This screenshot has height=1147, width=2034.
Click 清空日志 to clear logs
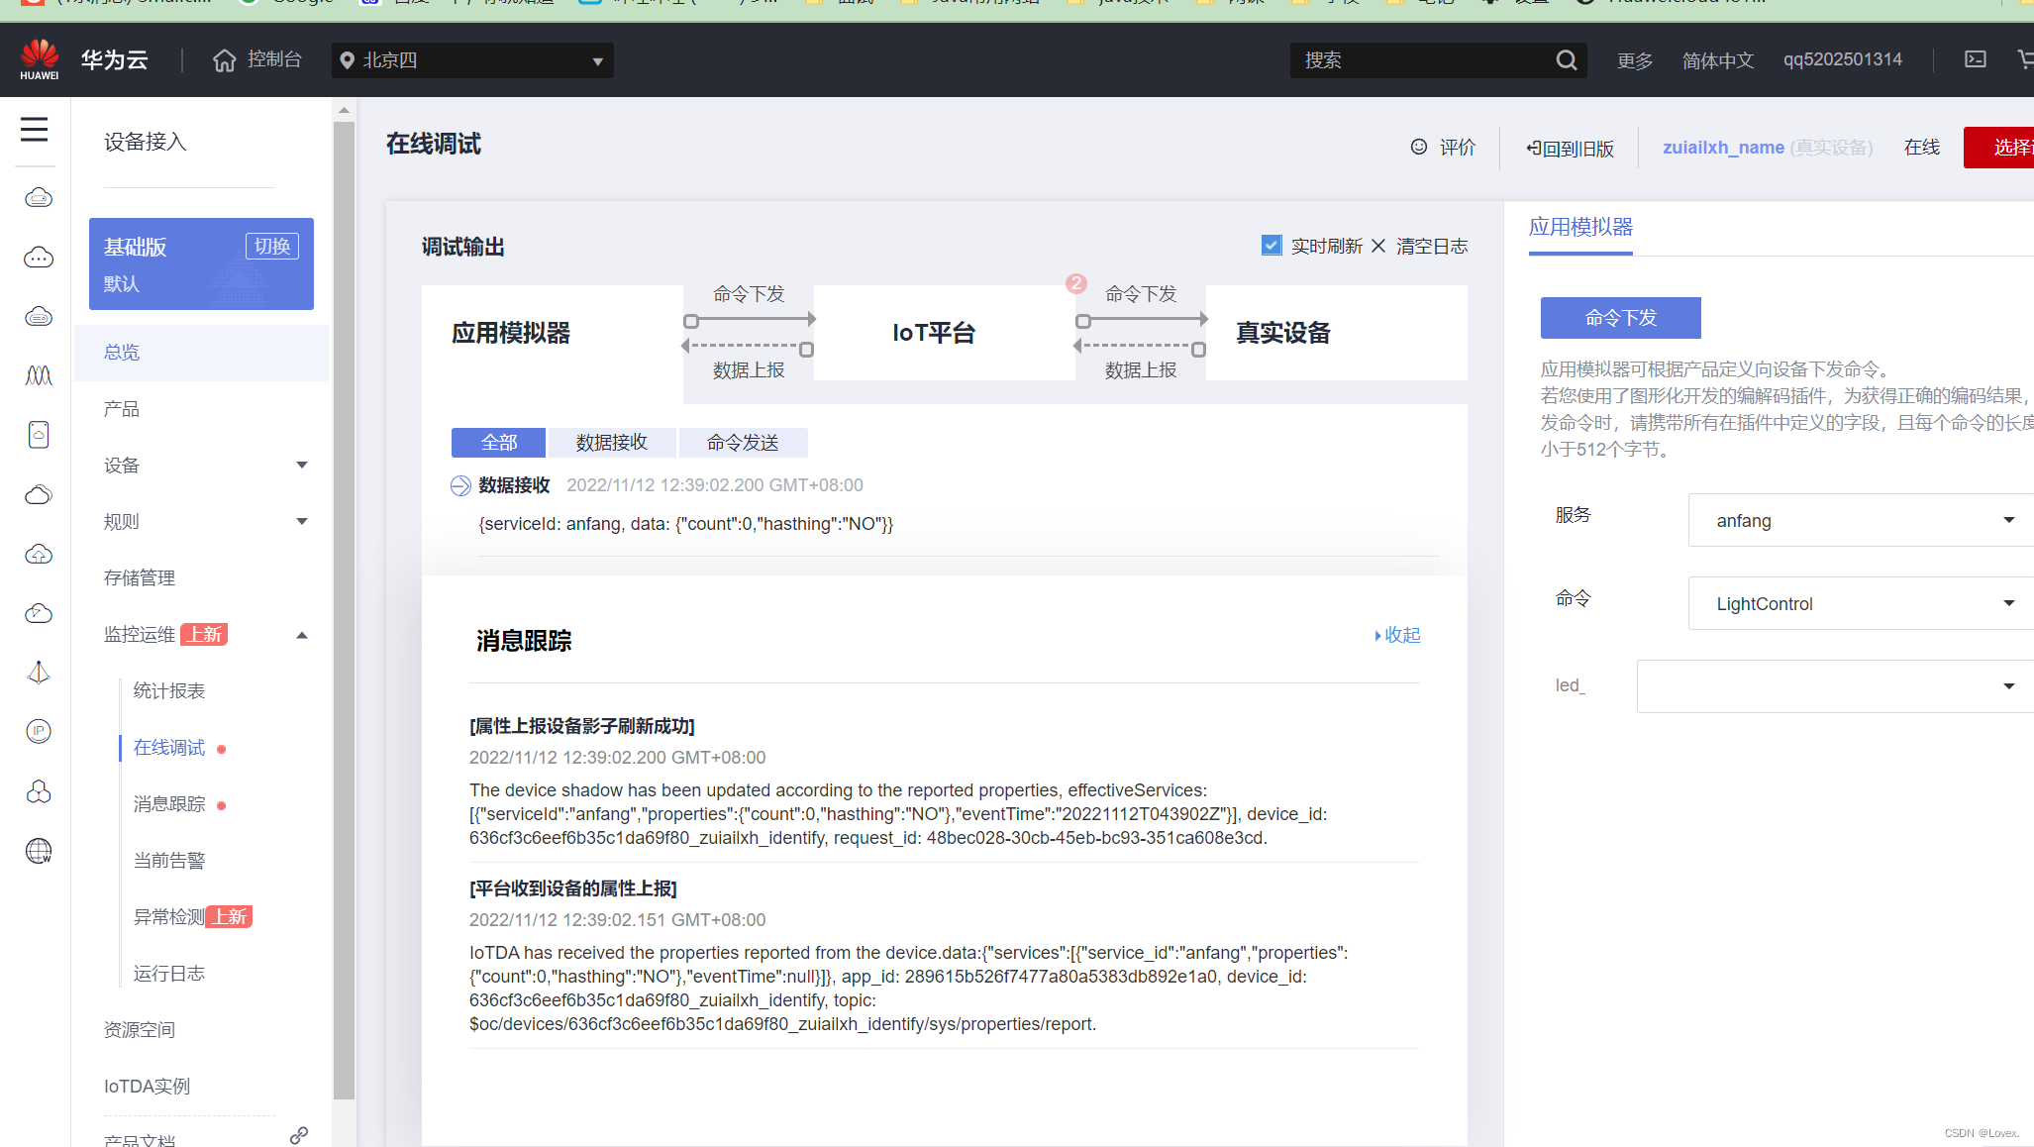(x=1431, y=246)
